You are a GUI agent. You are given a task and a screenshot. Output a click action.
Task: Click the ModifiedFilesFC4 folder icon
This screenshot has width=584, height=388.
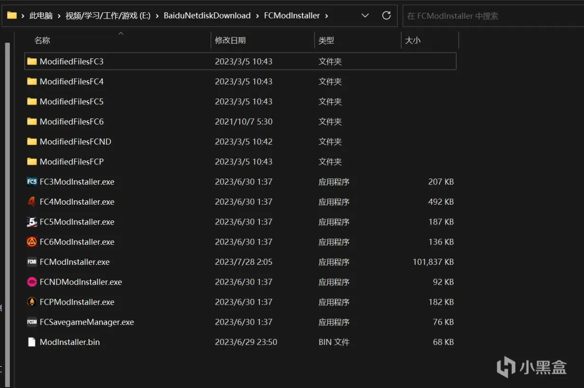[x=32, y=81]
